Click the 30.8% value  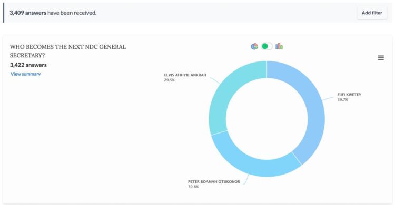pos(193,187)
